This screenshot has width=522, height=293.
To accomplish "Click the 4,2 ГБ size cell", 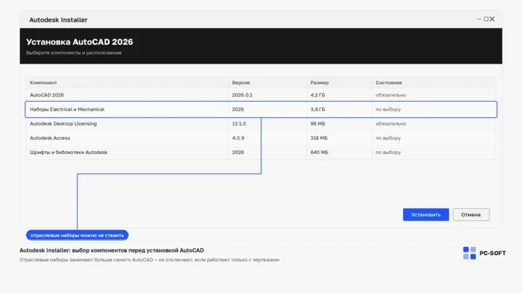I will (x=317, y=95).
